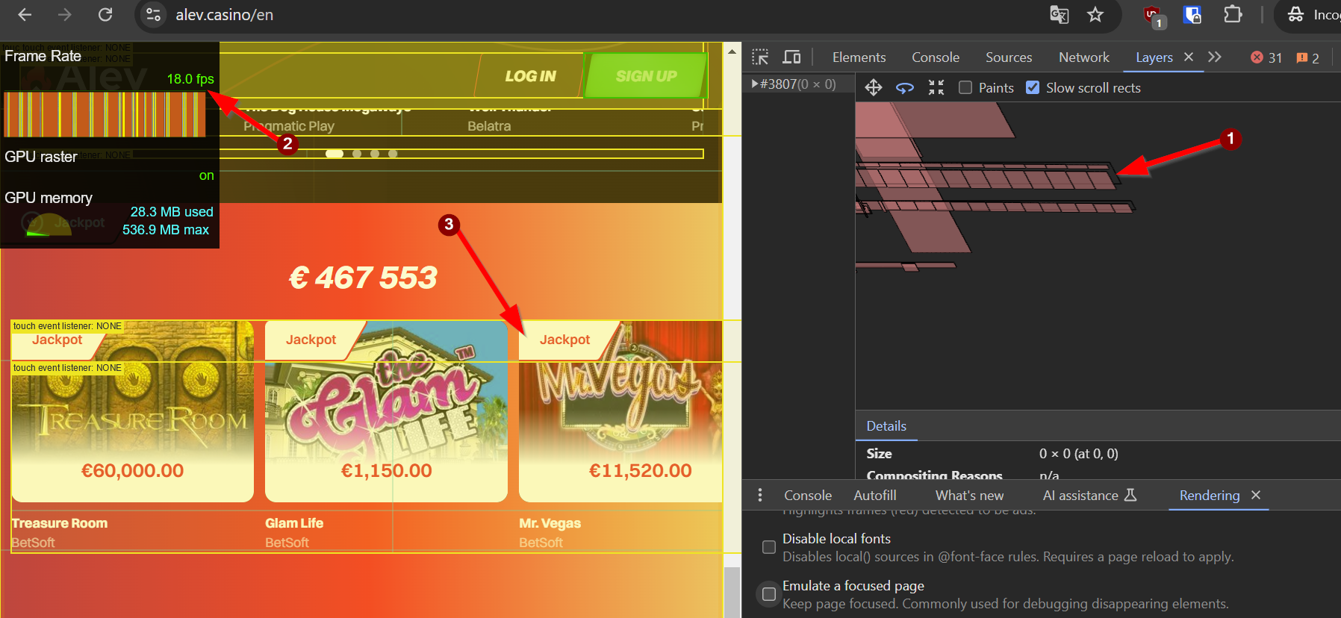Click the bookmark star icon

point(1095,15)
